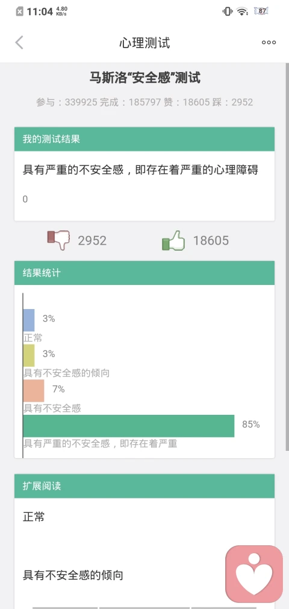Select the orange 具有不安全感 7% bar
The height and width of the screenshot is (609, 289).
(x=34, y=391)
